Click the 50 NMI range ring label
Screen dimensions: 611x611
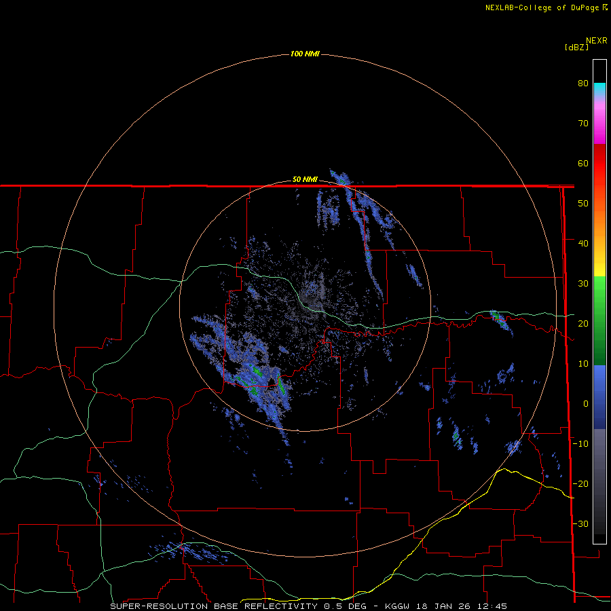coord(305,180)
